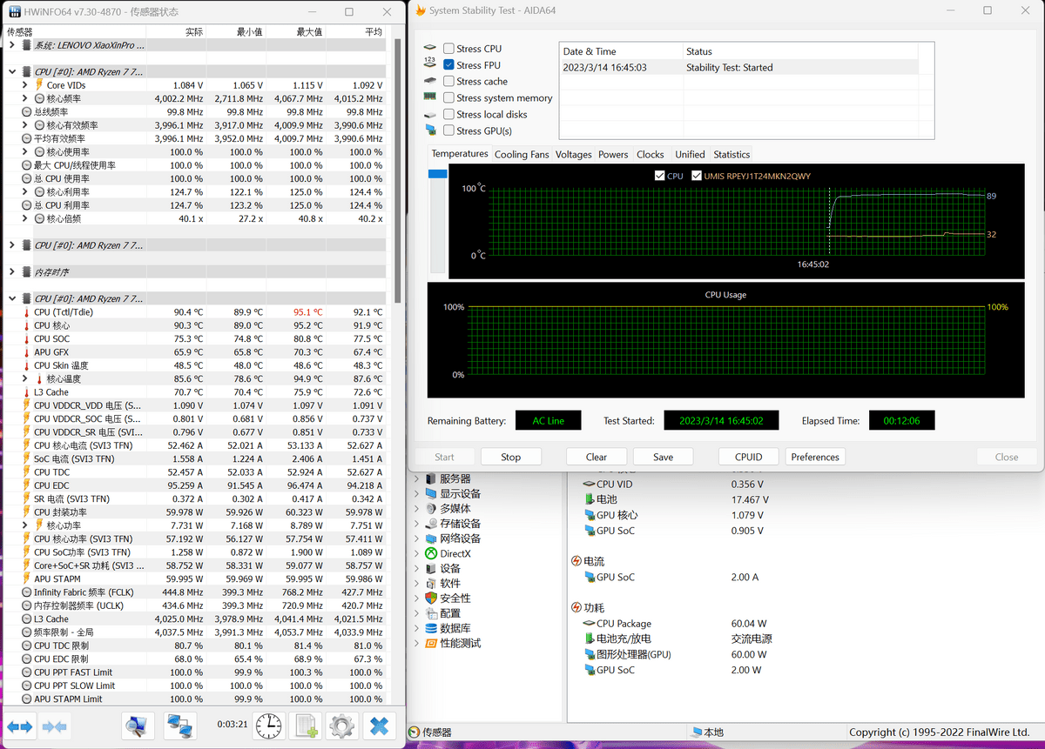Click the blue X close-sensors icon
The width and height of the screenshot is (1045, 749).
(x=379, y=726)
